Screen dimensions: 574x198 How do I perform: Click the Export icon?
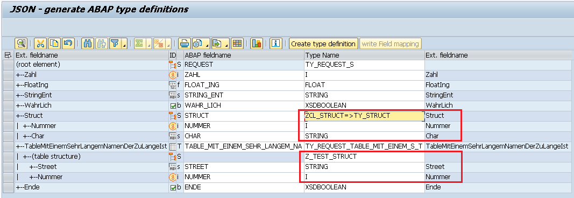click(217, 44)
